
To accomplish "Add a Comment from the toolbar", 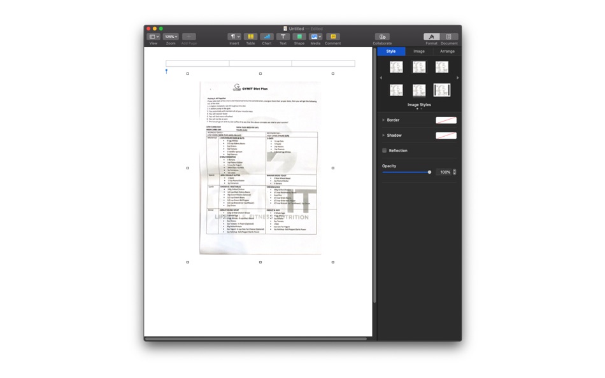I will [x=332, y=37].
